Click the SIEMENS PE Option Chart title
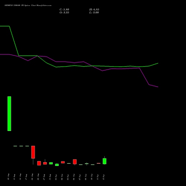The height and width of the screenshot is (186, 186). pos(28,6)
